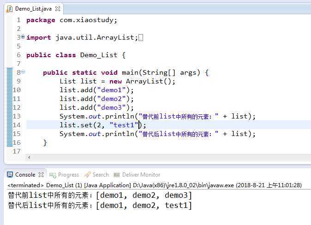Click the Console monitor icon
Screen dimensions: 311x225
(10, 175)
